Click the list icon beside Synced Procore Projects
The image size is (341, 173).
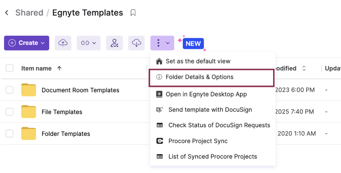coord(160,157)
